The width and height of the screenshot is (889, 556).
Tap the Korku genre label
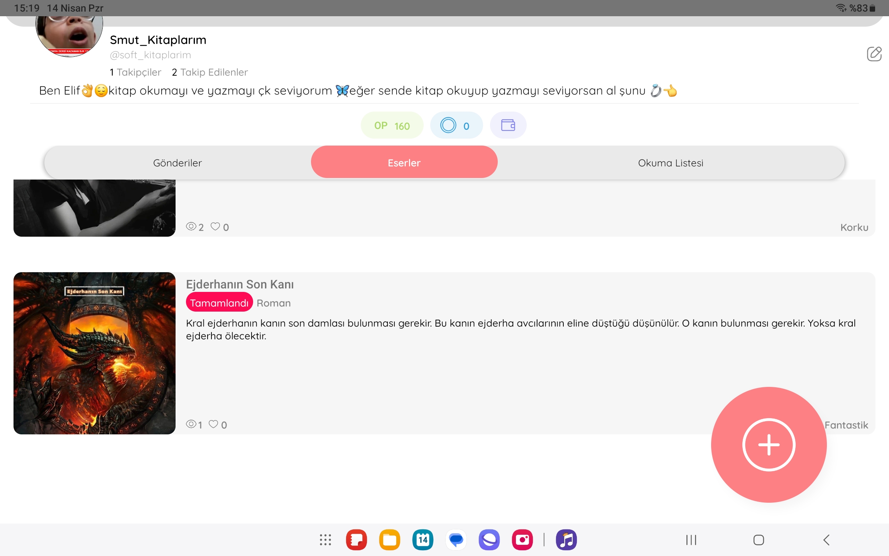(854, 227)
